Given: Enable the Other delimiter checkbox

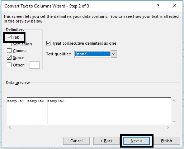Looking at the screenshot, I should 9,65.
